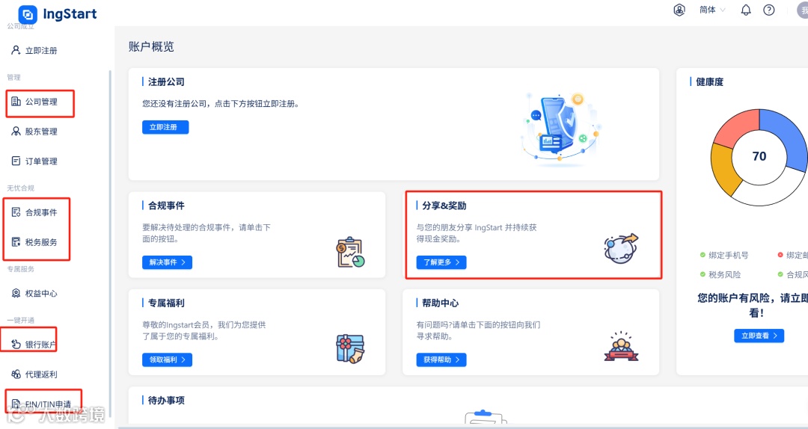Click the help question mark icon
Screen dimensions: 808x429
(x=769, y=10)
